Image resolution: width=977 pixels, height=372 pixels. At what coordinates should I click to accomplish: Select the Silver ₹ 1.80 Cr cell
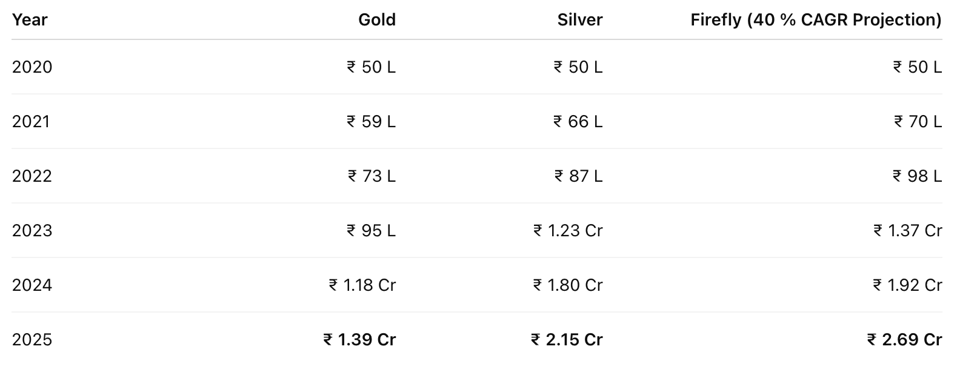tap(568, 285)
